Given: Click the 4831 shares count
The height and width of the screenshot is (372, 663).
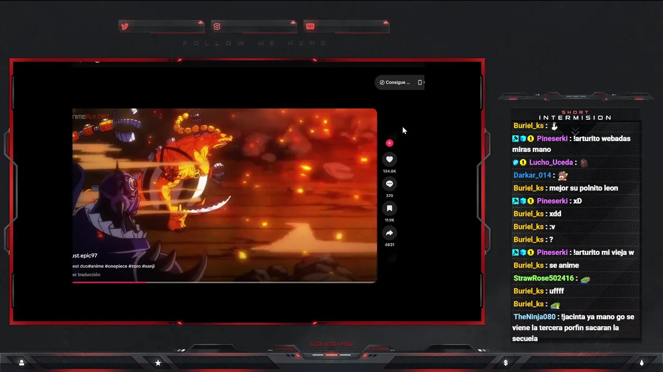Looking at the screenshot, I should pos(390,245).
